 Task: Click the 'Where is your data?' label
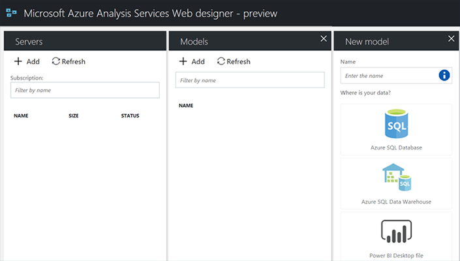(x=365, y=93)
